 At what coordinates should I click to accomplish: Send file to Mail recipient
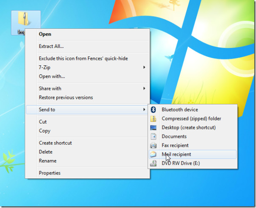pos(193,154)
